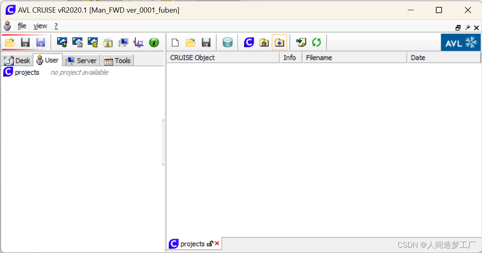The image size is (482, 253).
Task: Open a project with the left toolbar folder icon
Action: click(x=10, y=42)
